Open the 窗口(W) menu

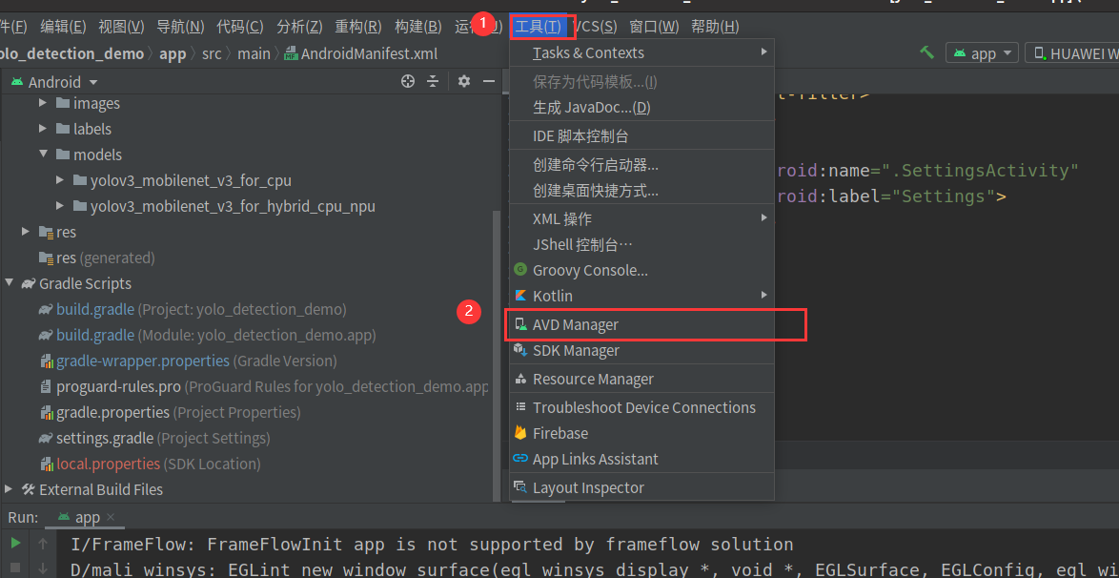(x=654, y=27)
